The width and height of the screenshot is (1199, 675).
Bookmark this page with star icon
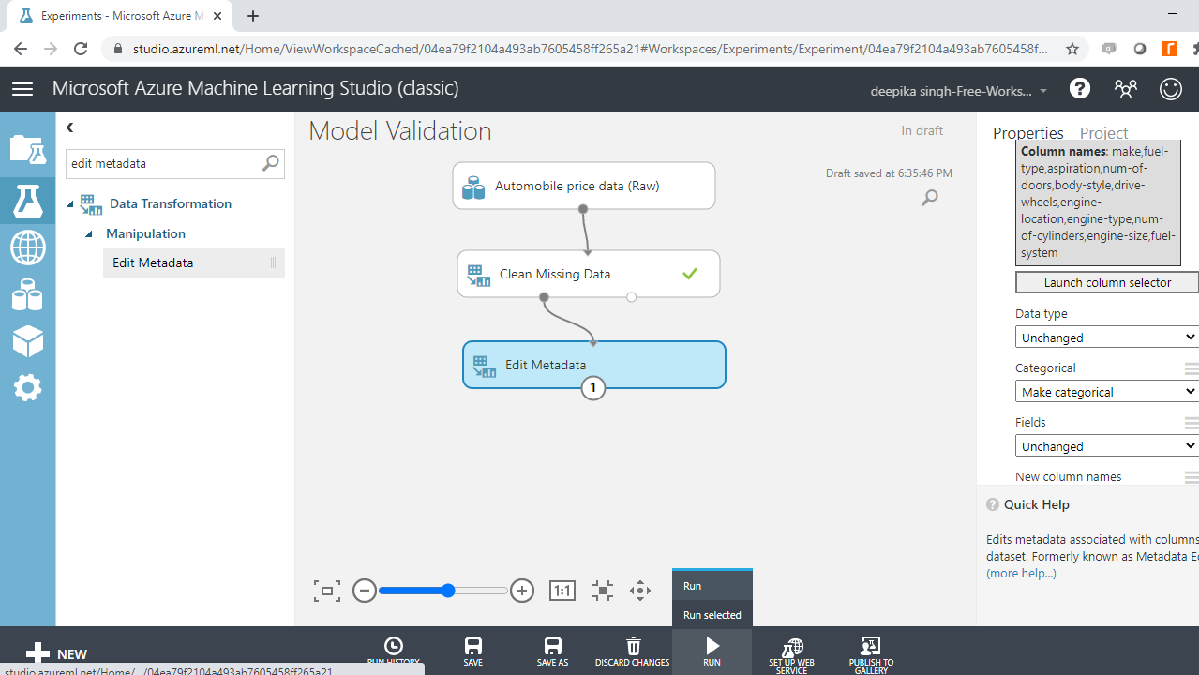coord(1072,49)
